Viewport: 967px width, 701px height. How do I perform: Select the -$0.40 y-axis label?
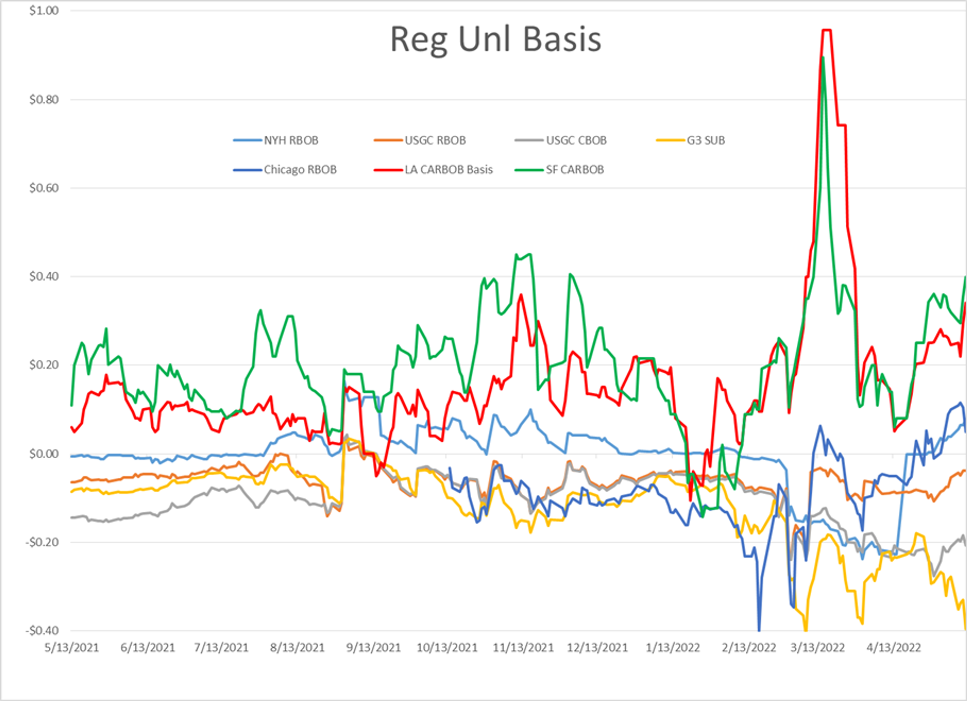point(42,630)
